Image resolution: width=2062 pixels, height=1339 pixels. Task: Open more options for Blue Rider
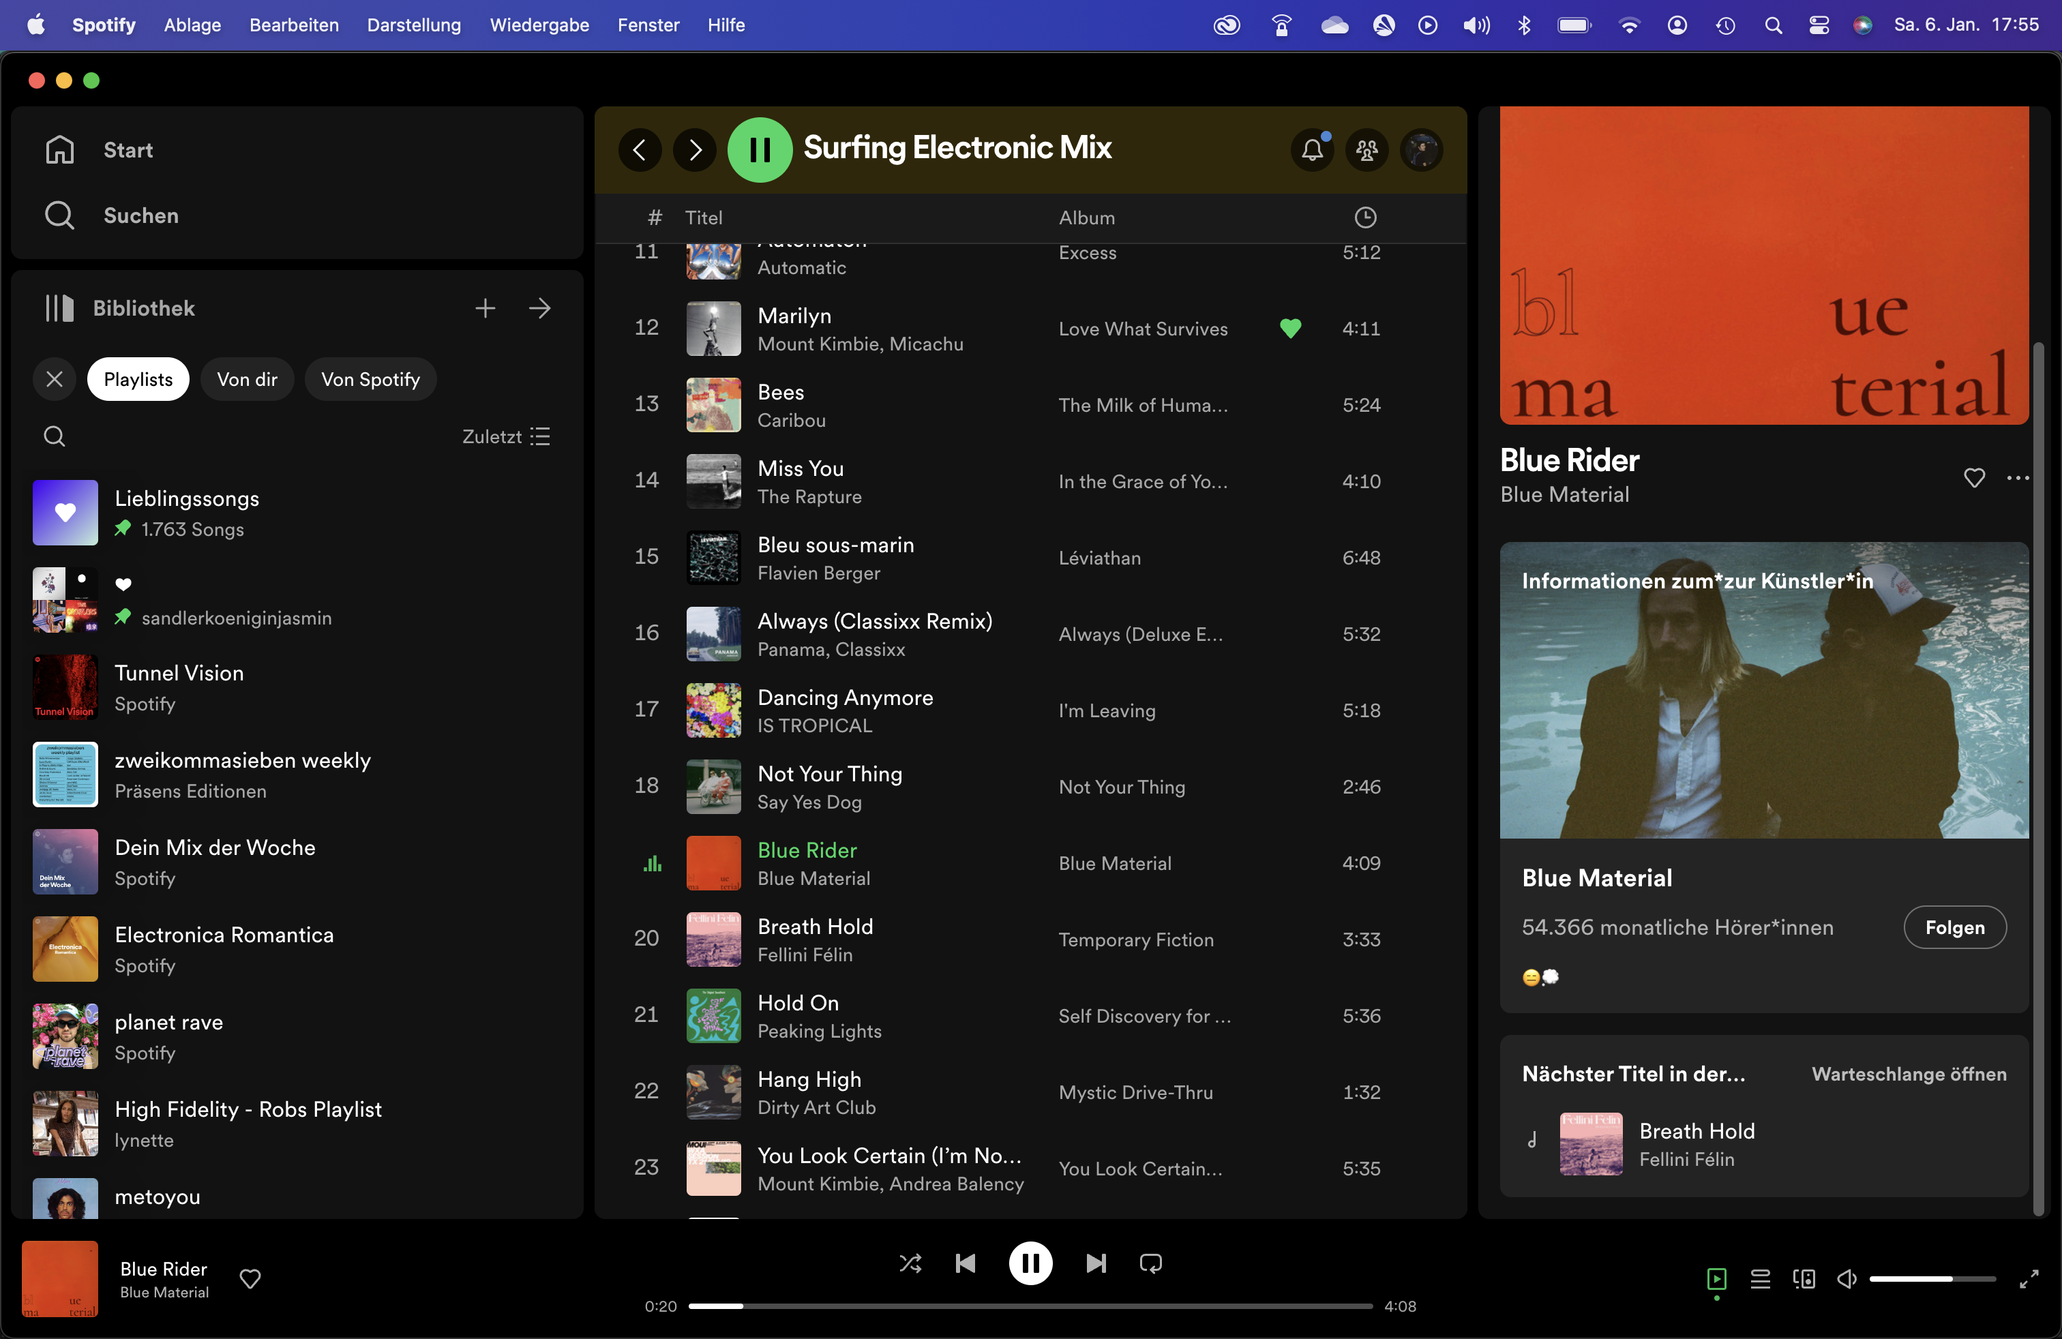(x=2018, y=477)
